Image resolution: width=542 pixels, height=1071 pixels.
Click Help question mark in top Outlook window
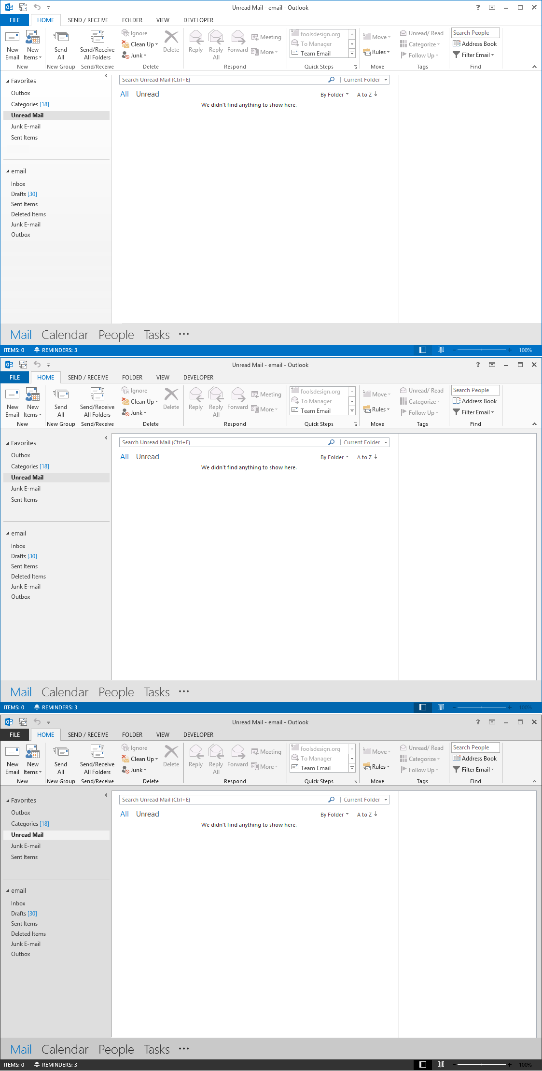tap(478, 7)
